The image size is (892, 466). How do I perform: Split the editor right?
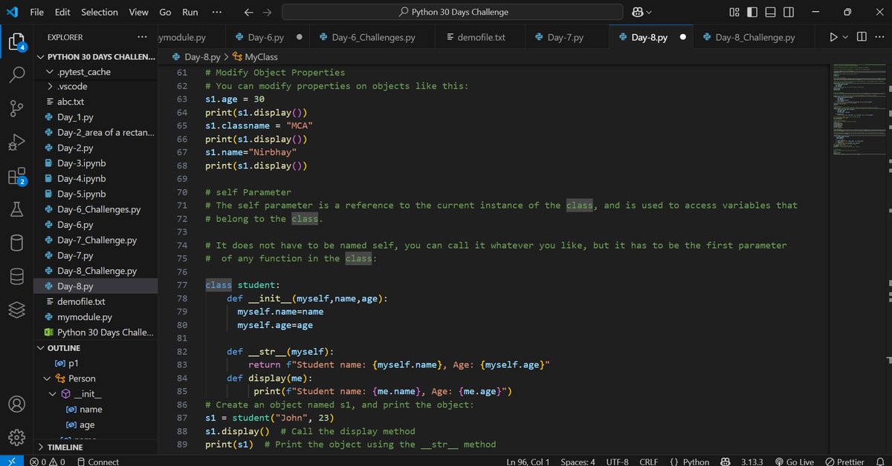click(x=862, y=37)
